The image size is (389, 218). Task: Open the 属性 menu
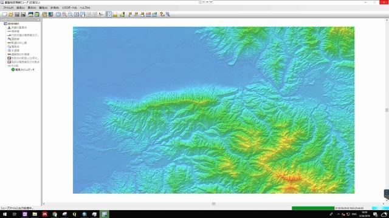click(x=43, y=8)
